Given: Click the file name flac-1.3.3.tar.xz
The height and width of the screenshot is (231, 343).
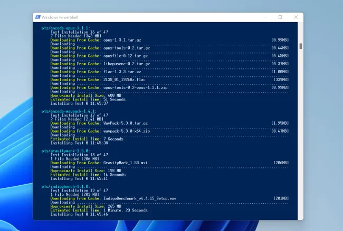Looking at the screenshot, I should [x=122, y=72].
